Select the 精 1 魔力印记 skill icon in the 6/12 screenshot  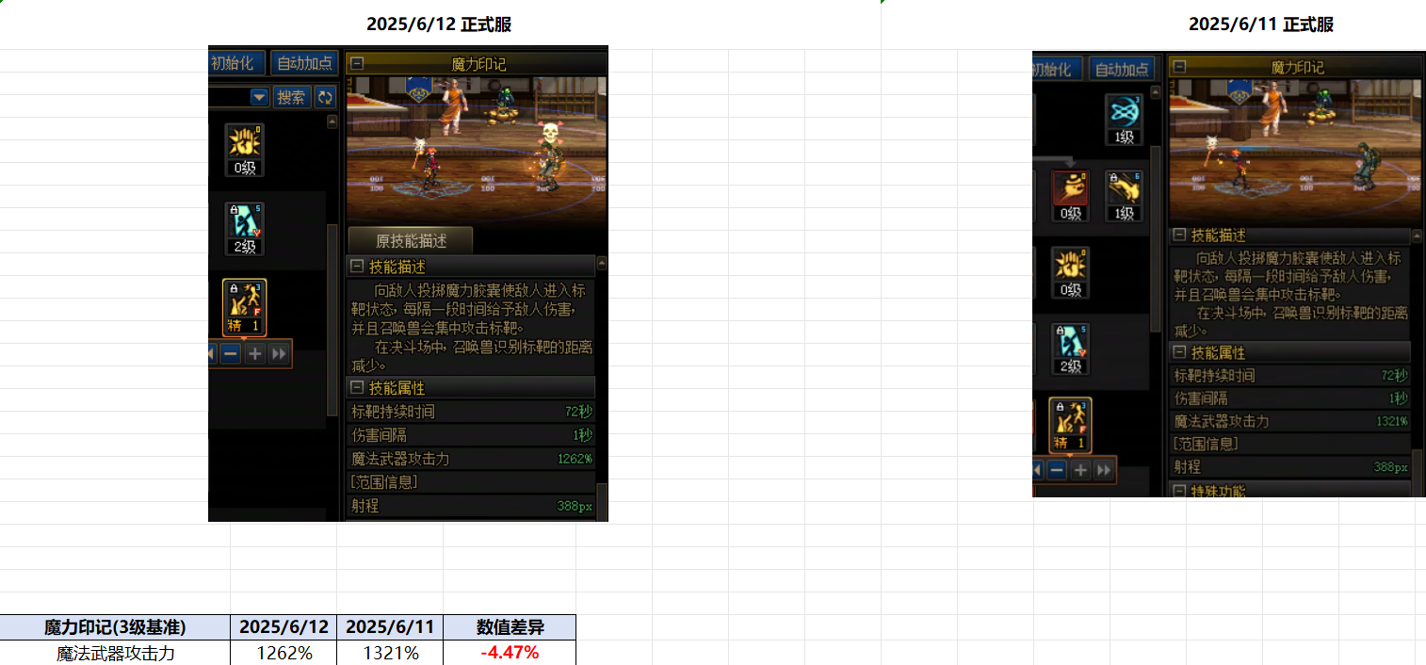tap(245, 307)
